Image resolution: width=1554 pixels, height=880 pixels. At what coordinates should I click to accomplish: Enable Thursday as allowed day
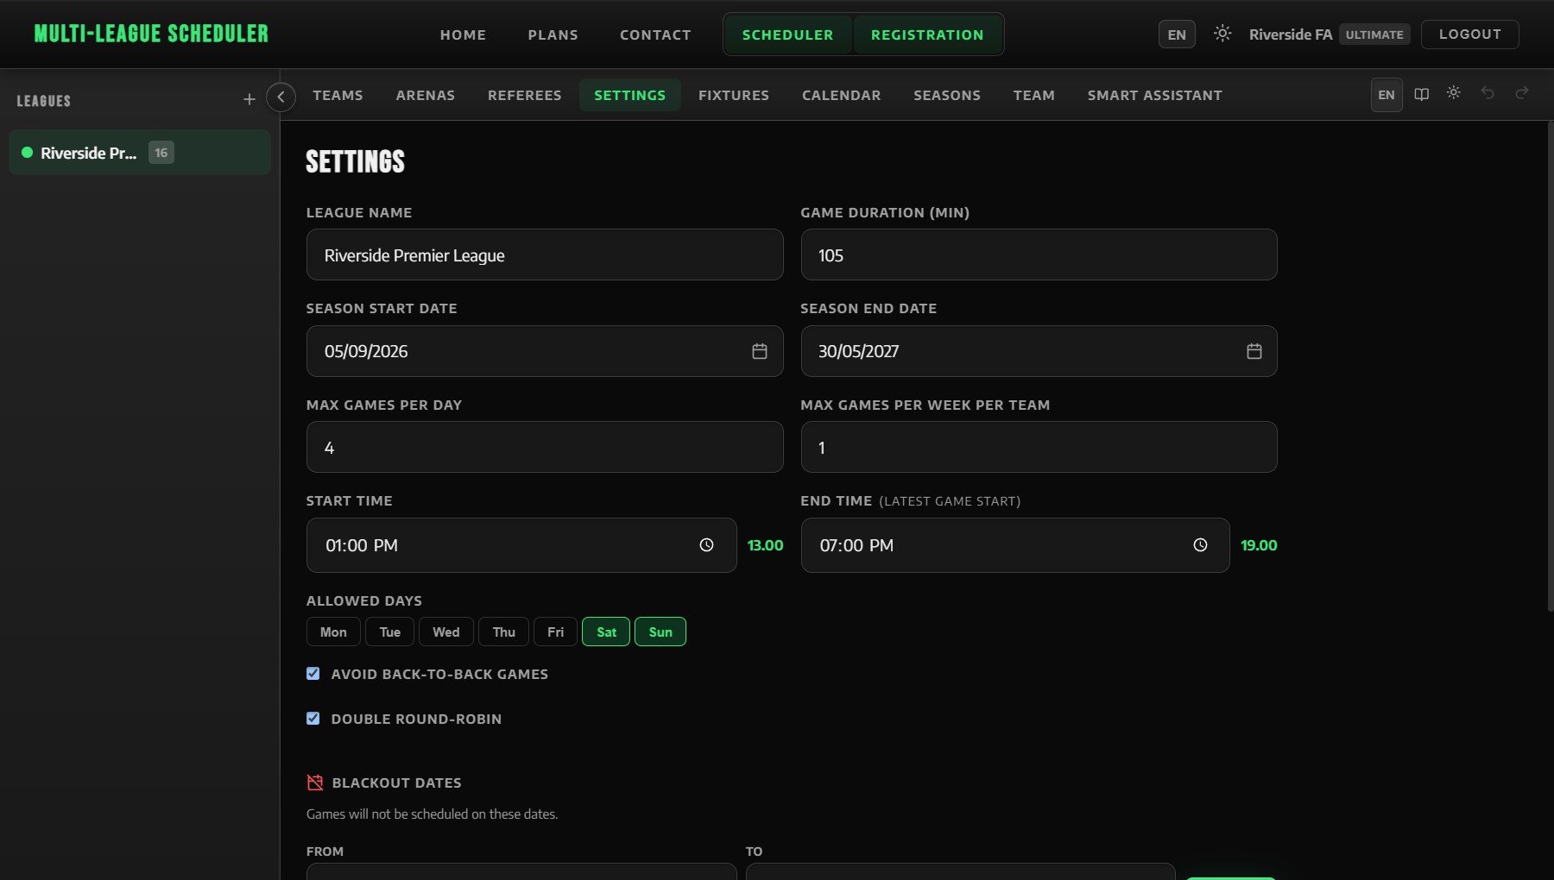click(x=504, y=632)
